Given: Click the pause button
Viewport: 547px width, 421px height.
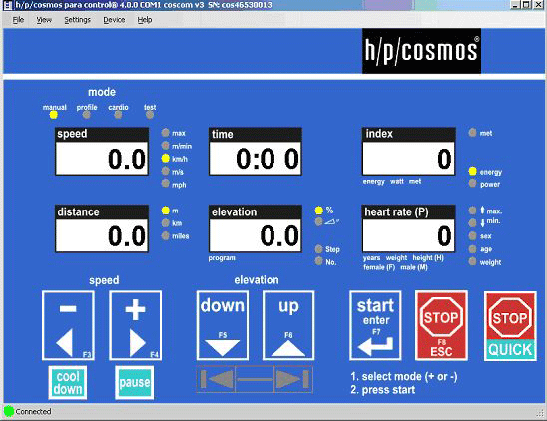Looking at the screenshot, I should point(135,383).
